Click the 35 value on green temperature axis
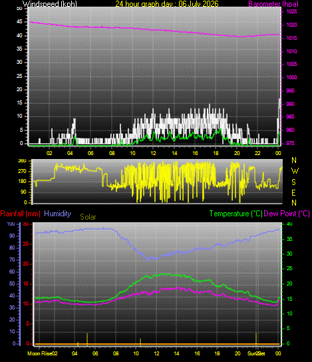 pos(289,239)
